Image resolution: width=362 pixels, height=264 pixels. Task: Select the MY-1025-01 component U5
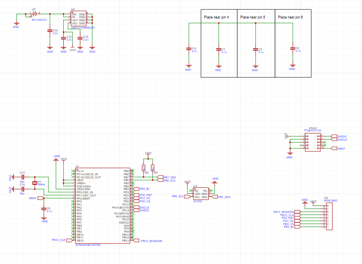pyautogui.click(x=33, y=15)
